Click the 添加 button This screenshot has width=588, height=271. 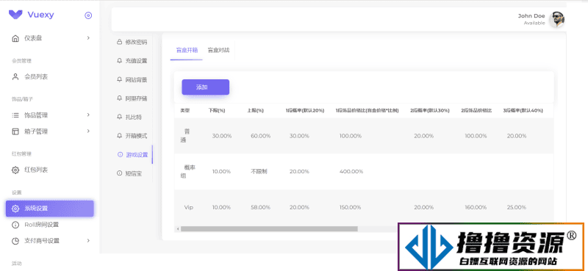[206, 87]
